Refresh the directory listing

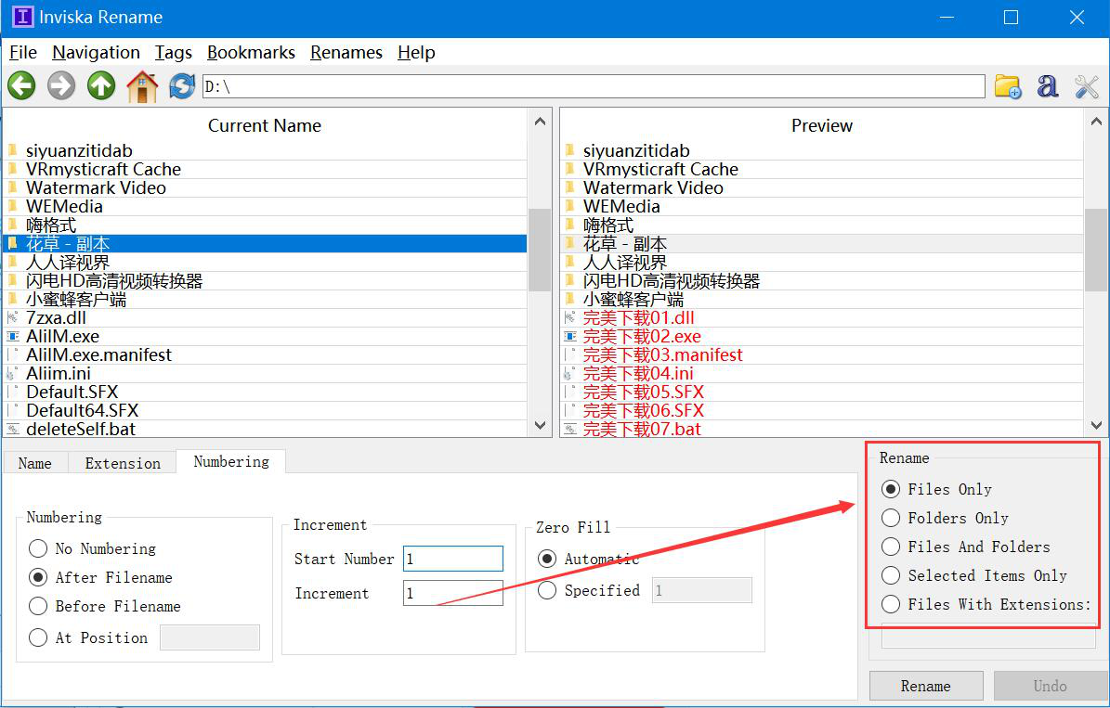[x=182, y=86]
